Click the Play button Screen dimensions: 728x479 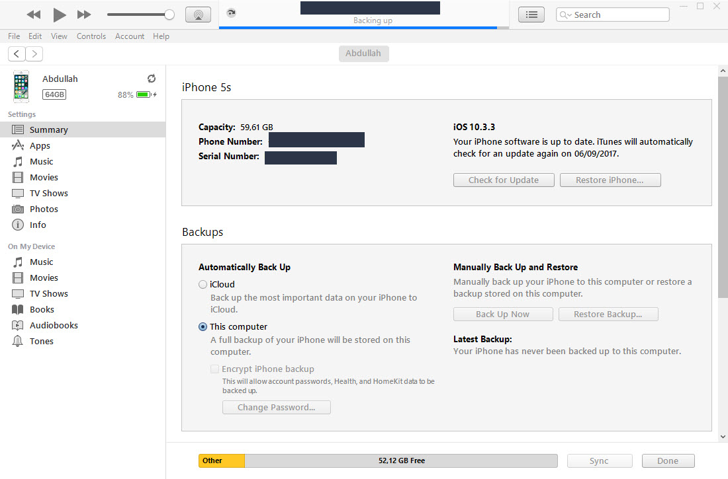(59, 15)
